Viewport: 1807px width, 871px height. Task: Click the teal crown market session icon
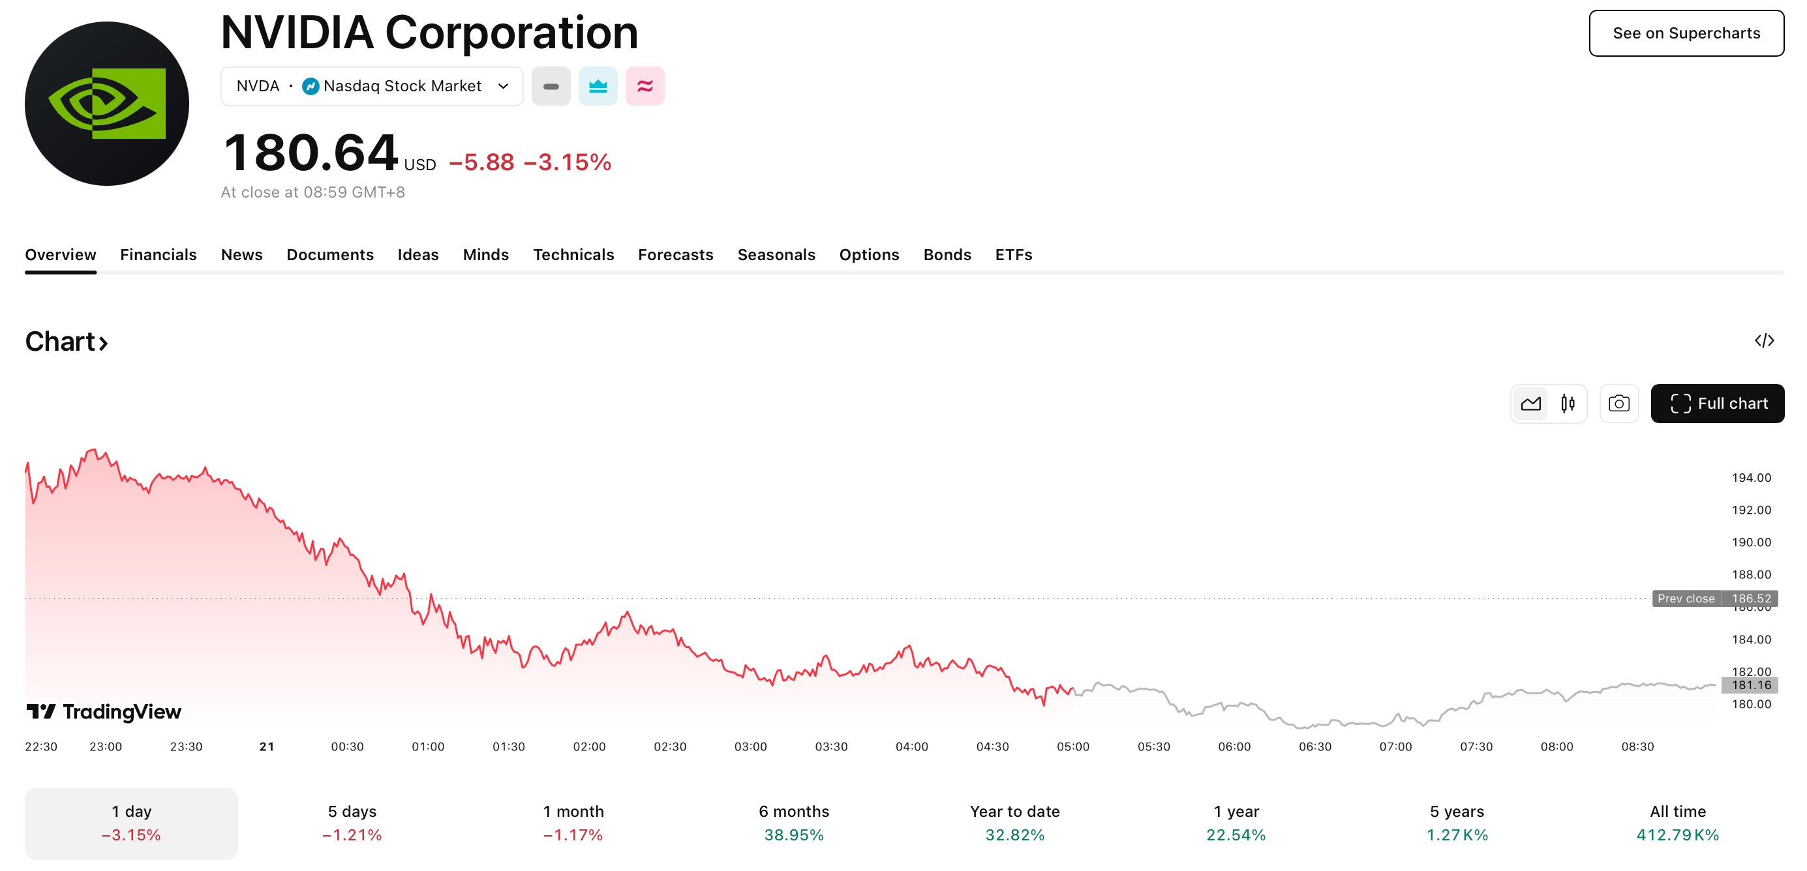[598, 85]
